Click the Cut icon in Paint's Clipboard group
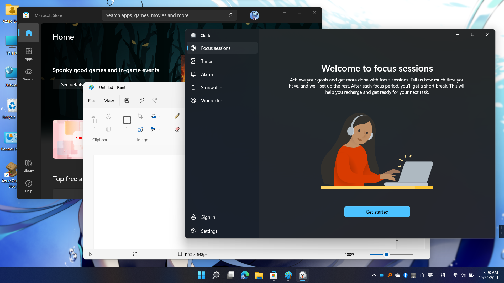The width and height of the screenshot is (504, 283). (108, 116)
